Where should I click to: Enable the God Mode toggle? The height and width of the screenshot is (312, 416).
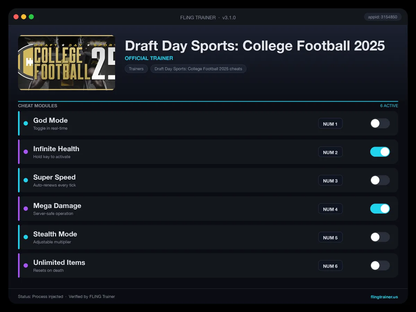pyautogui.click(x=380, y=123)
